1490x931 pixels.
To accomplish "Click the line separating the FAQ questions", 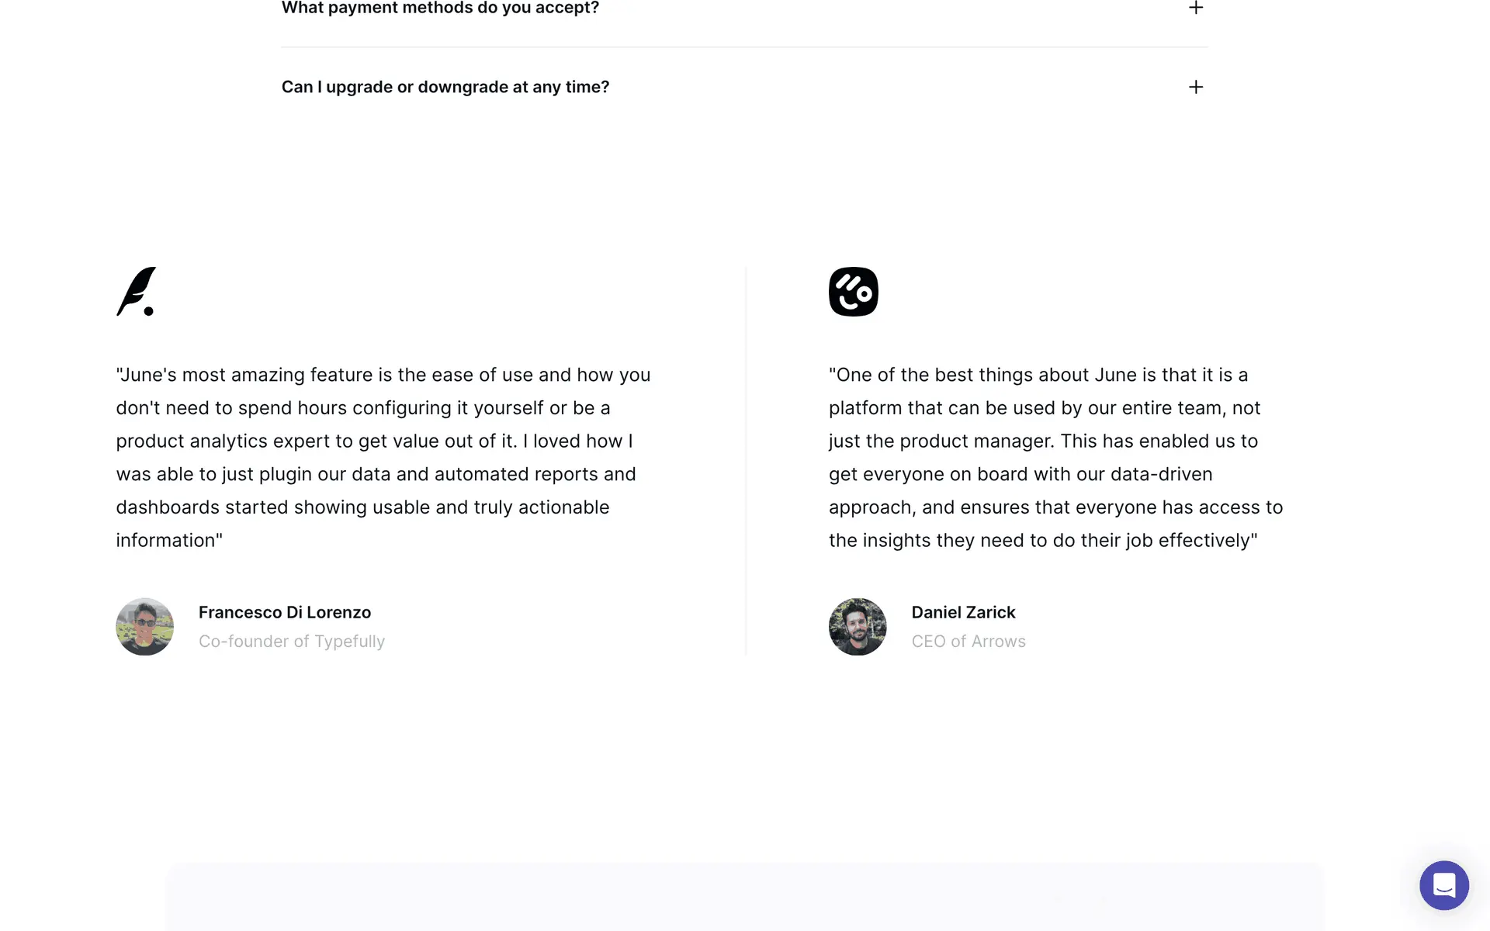I will pos(743,47).
